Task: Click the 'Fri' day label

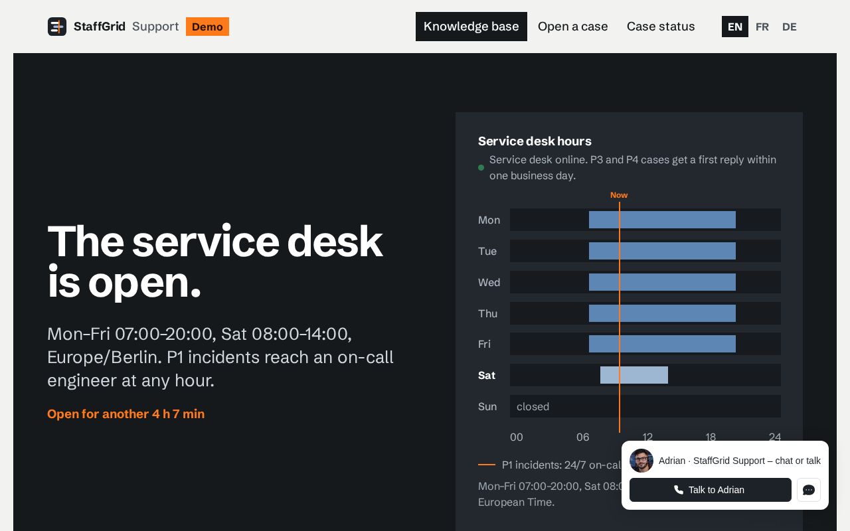Action: (485, 344)
